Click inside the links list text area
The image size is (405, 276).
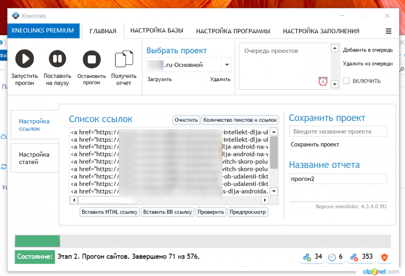click(169, 162)
